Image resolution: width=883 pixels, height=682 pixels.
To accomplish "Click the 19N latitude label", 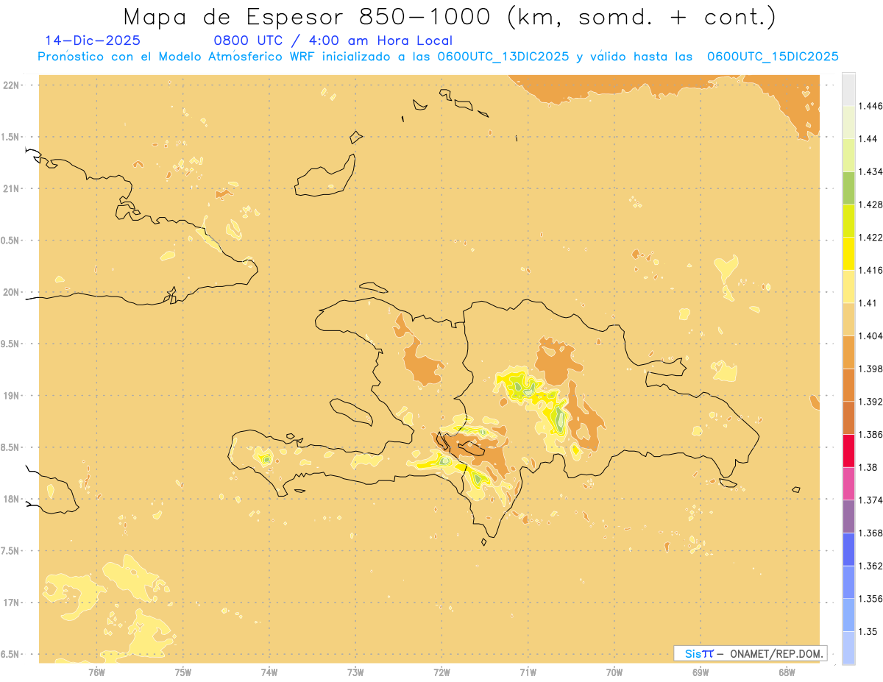I will [11, 396].
